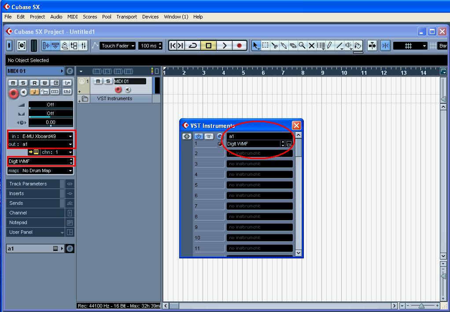Go to previous marker in transport
This screenshot has width=450, height=312.
[173, 46]
